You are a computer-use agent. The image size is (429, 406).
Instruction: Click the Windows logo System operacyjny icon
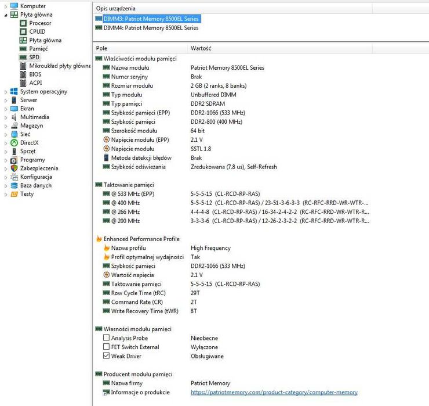(x=14, y=92)
